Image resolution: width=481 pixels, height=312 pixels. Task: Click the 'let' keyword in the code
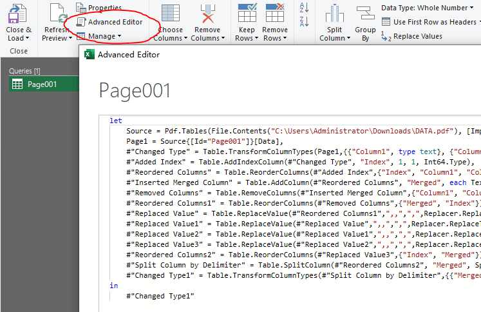click(116, 121)
